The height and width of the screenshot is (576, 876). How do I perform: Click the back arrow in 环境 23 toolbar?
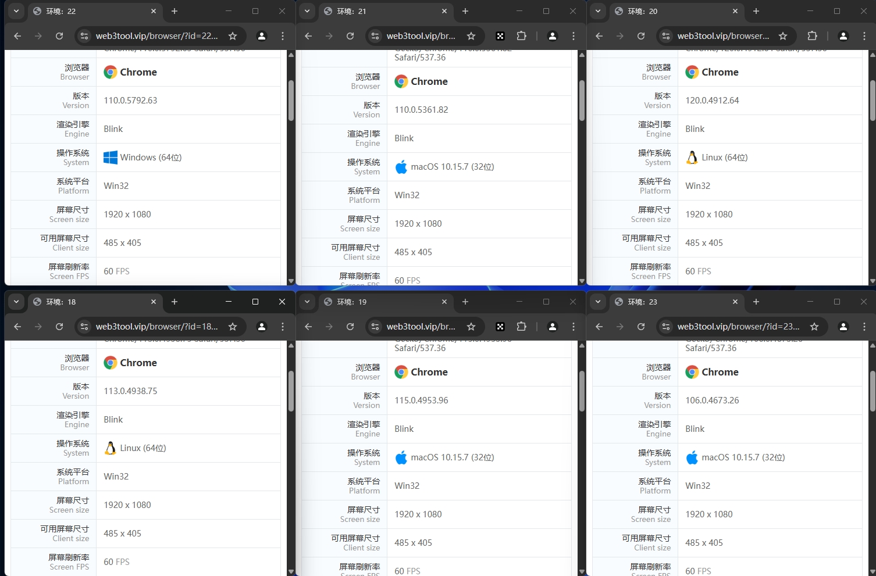coord(599,326)
